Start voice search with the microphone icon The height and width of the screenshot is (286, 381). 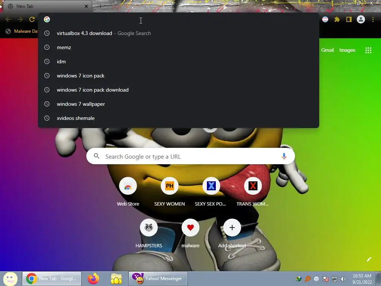284,156
